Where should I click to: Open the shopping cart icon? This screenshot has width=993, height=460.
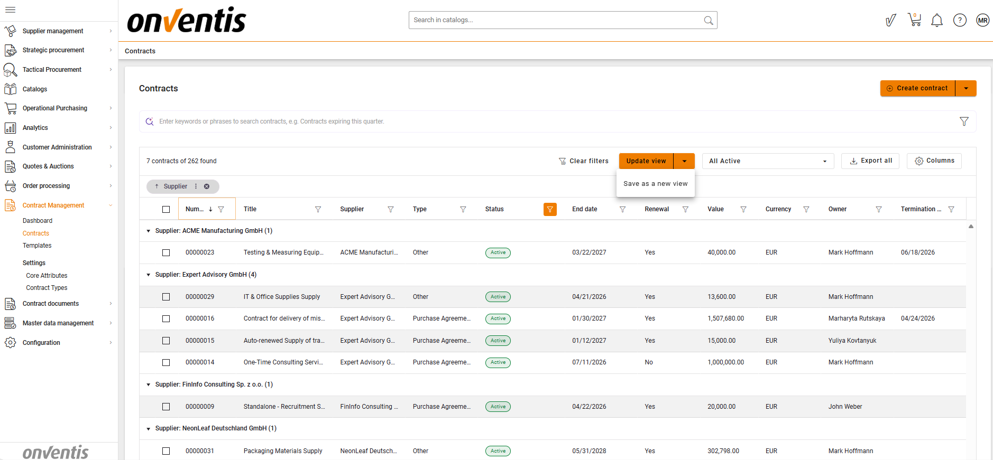click(x=914, y=20)
